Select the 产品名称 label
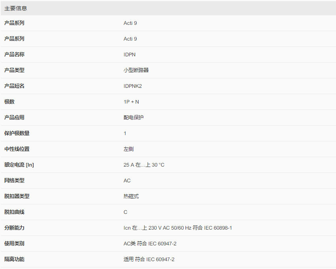The height and width of the screenshot is (269, 336). click(x=14, y=54)
